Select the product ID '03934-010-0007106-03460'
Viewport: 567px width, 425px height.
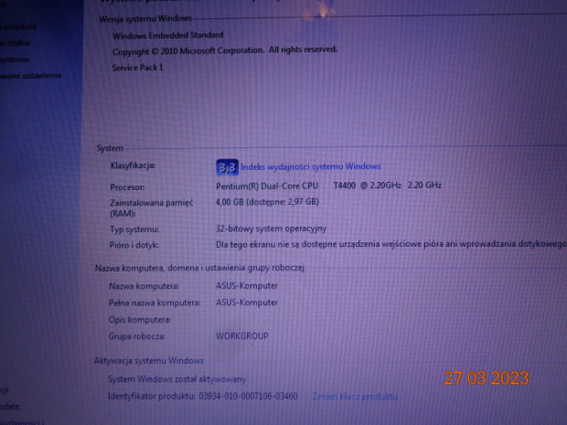coord(248,397)
